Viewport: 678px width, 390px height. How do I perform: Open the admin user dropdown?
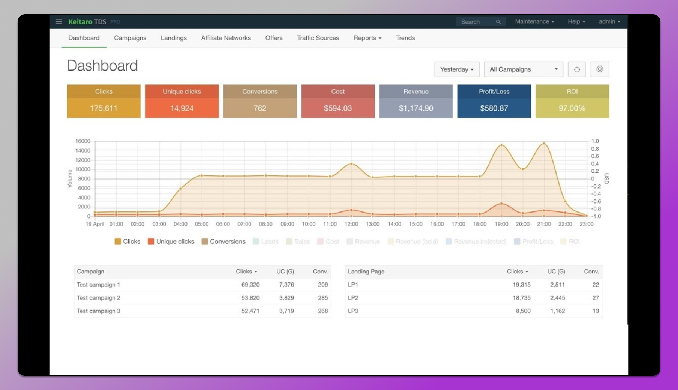pos(609,22)
